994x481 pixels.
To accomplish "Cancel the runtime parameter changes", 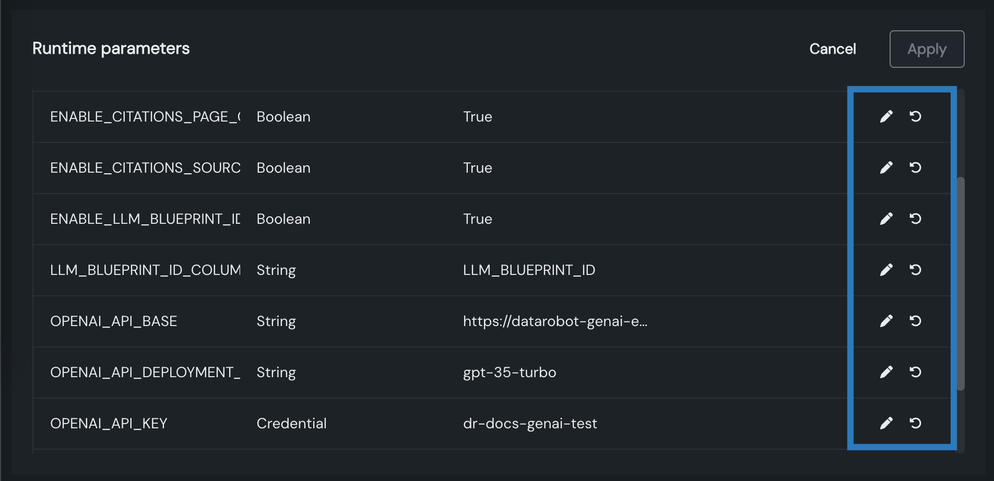I will (x=832, y=49).
